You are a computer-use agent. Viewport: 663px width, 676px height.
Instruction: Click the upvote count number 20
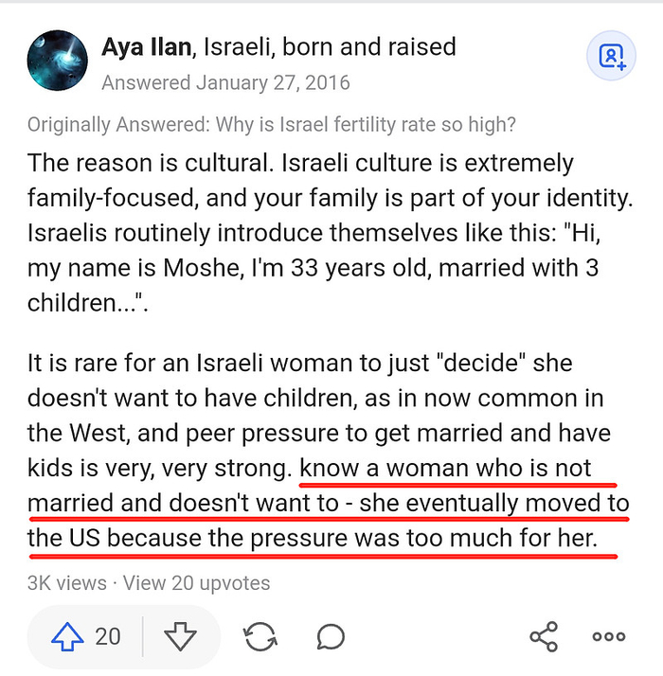pyautogui.click(x=108, y=636)
